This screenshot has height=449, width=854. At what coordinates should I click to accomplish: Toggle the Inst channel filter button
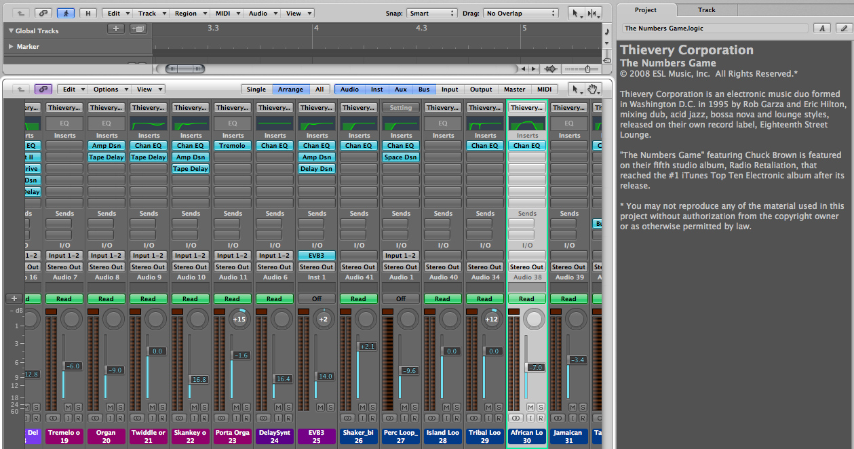pos(376,90)
